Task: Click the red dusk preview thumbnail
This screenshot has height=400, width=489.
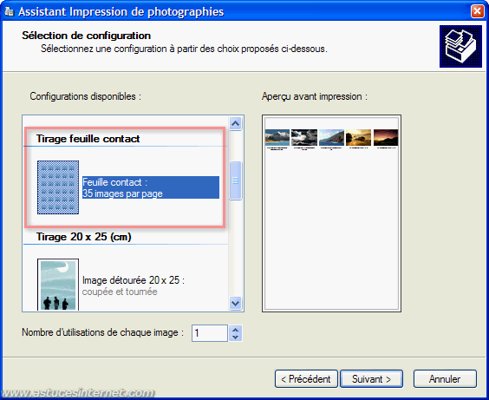Action: (x=386, y=138)
